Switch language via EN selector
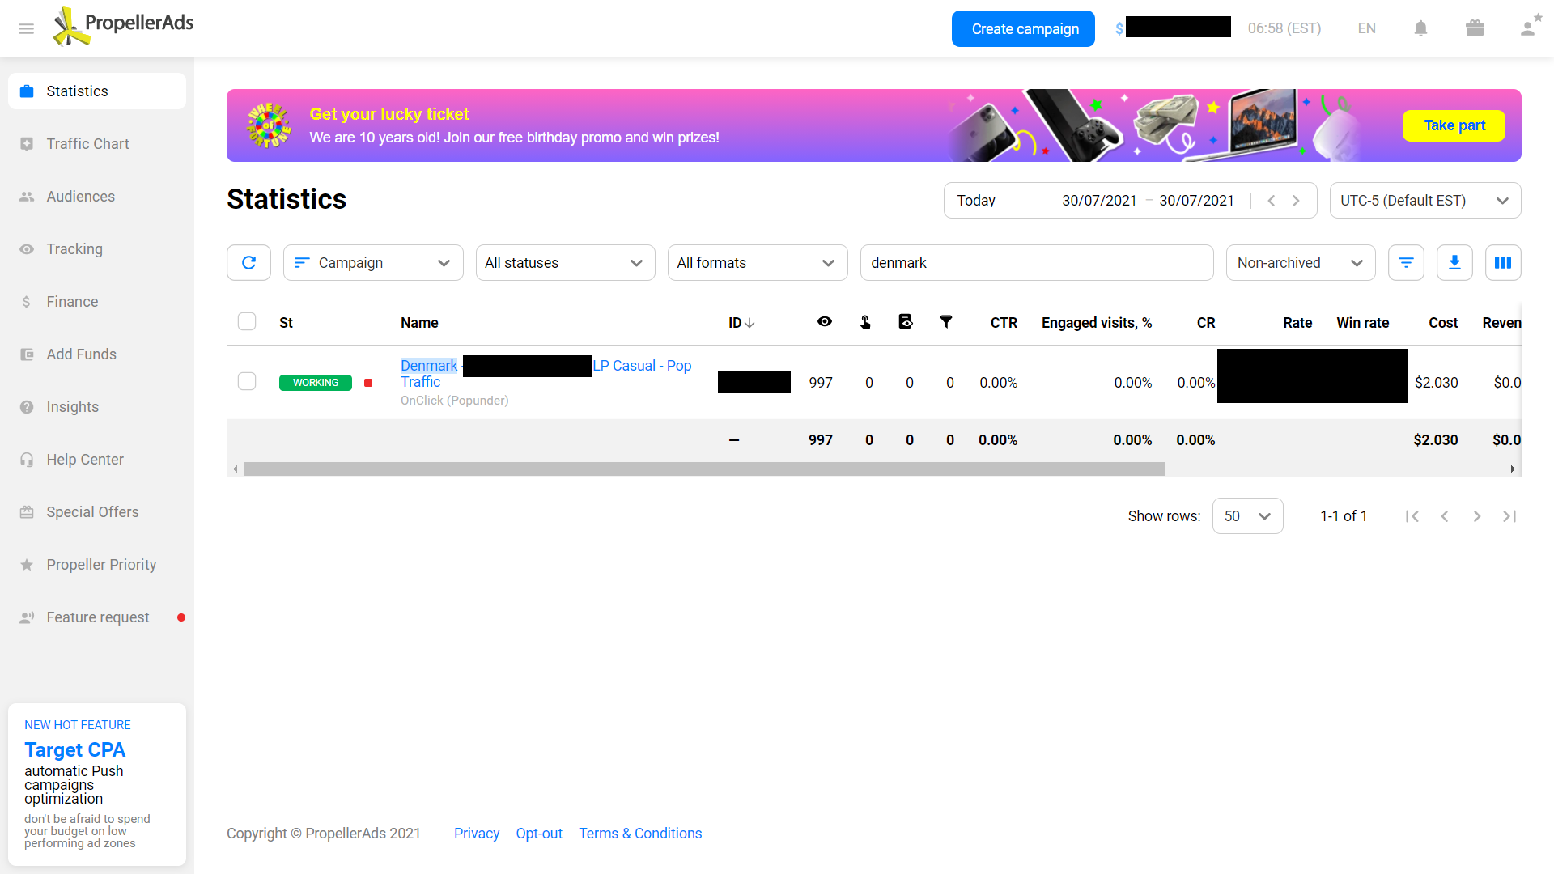Image resolution: width=1554 pixels, height=874 pixels. (1366, 28)
